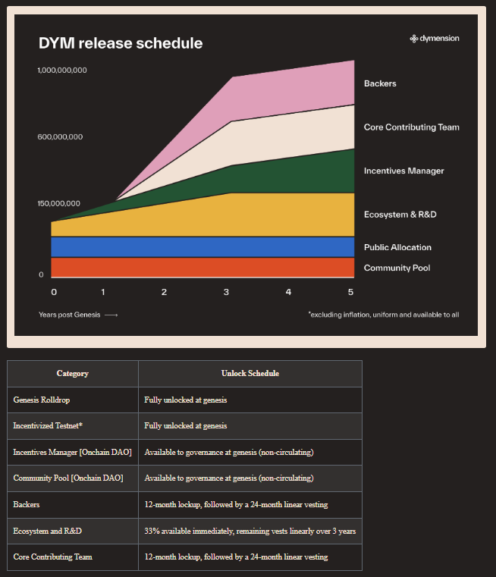Screen dimensions: 496x577
Task: Click the 33% available immediately schedule text
Action: tap(250, 531)
